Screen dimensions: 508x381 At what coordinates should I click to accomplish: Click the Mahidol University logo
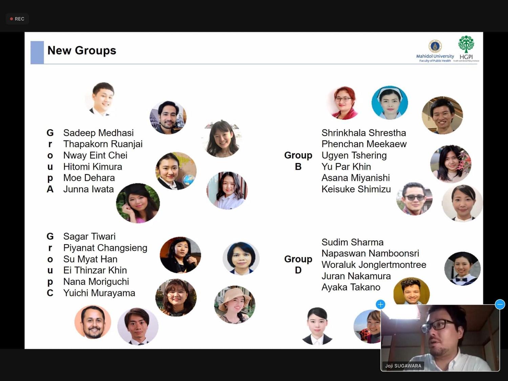point(435,51)
